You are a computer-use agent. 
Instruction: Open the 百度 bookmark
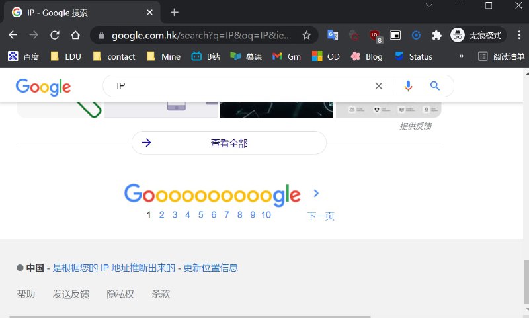(24, 56)
